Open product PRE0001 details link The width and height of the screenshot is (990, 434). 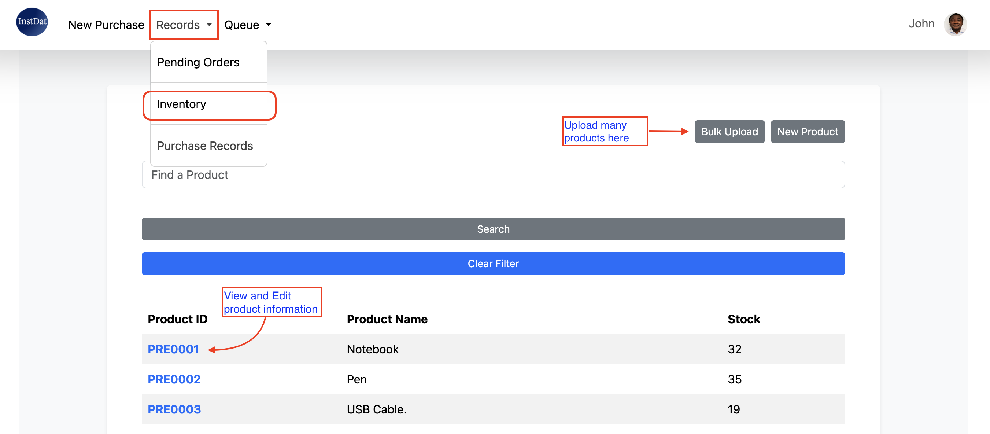[x=173, y=349]
